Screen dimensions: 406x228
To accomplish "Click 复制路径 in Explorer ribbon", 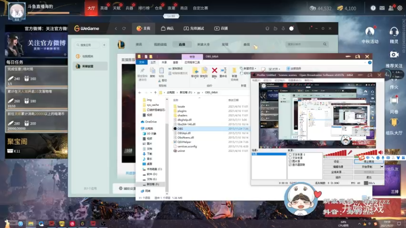I will [x=176, y=68].
